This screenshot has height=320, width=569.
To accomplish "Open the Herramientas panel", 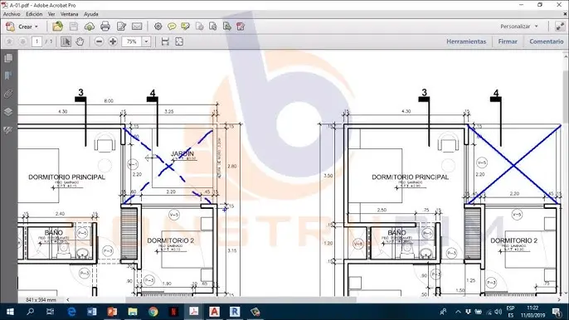I will [x=466, y=41].
